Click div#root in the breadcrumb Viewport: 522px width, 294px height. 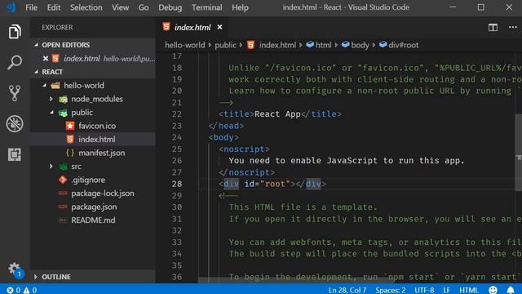(x=403, y=45)
